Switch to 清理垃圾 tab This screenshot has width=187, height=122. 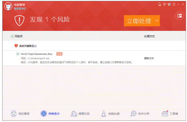[80, 114]
